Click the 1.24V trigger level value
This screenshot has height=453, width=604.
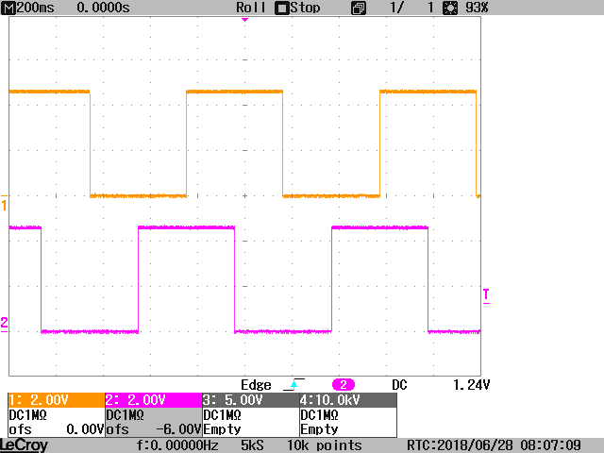pos(471,385)
